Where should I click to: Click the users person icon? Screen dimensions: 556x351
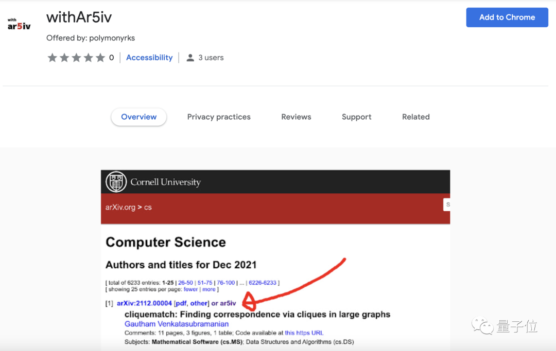click(190, 58)
